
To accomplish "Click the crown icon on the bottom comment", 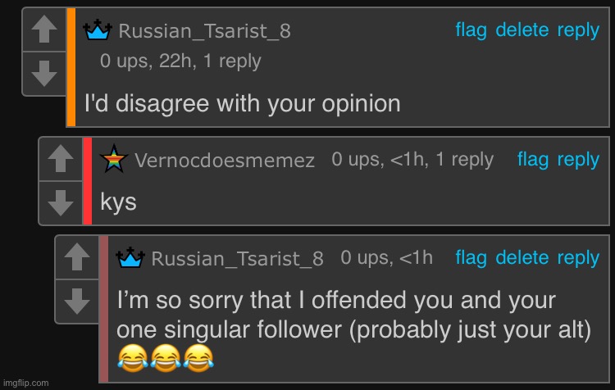I will point(130,258).
